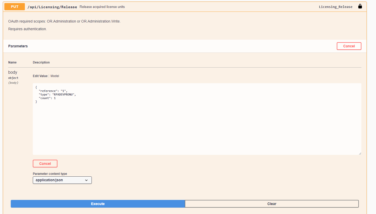The width and height of the screenshot is (376, 214).
Task: Execute the license release request
Action: tap(98, 204)
